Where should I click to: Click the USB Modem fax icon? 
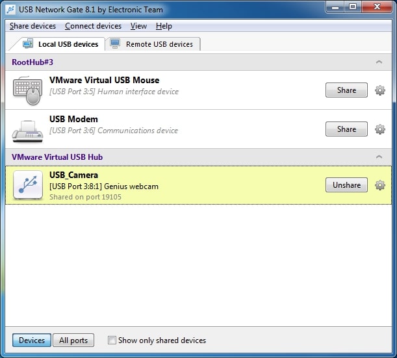pyautogui.click(x=27, y=131)
